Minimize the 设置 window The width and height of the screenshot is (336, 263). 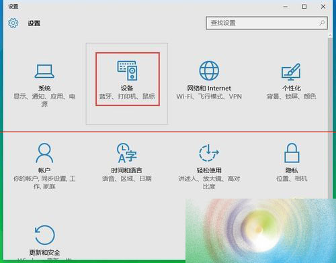286,7
